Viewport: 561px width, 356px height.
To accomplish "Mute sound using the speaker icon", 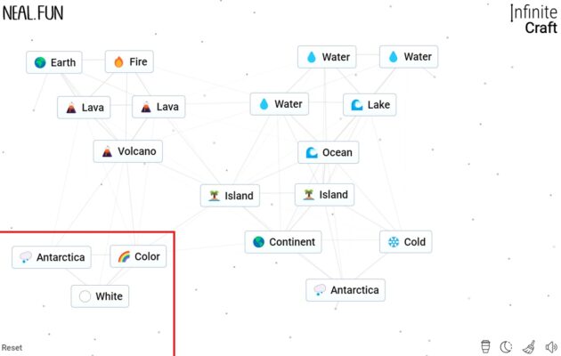I will point(551,347).
